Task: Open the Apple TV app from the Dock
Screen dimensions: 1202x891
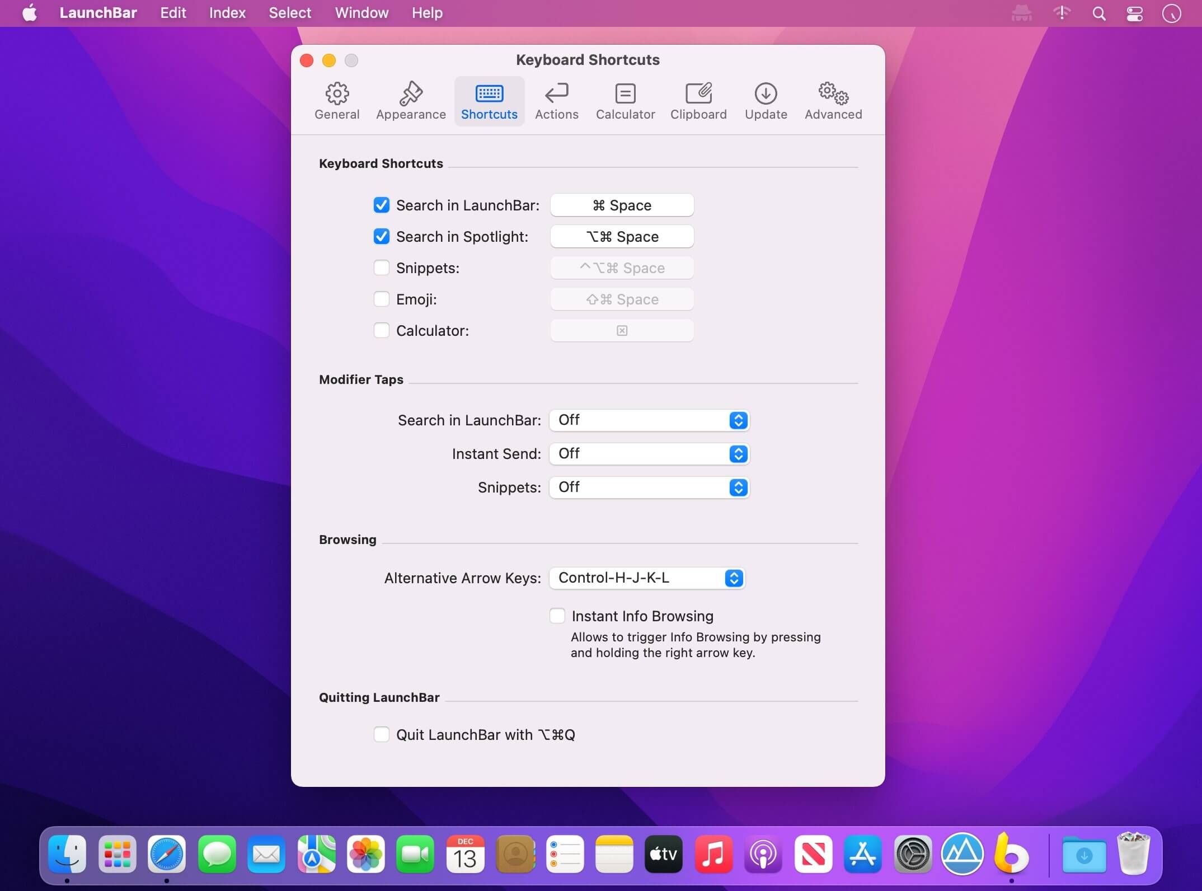Action: pos(664,854)
